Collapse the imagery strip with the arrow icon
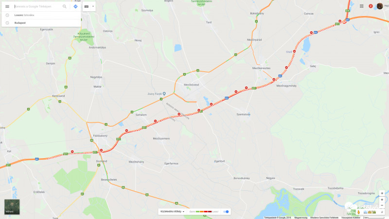Image resolution: width=389 pixels, height=219 pixels. pos(382,212)
